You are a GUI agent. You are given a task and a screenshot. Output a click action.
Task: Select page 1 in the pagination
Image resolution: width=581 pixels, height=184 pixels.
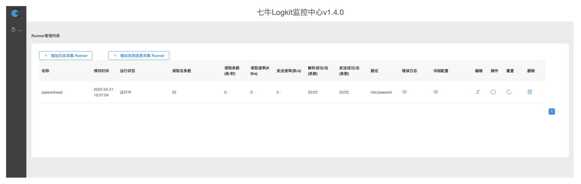tap(552, 111)
